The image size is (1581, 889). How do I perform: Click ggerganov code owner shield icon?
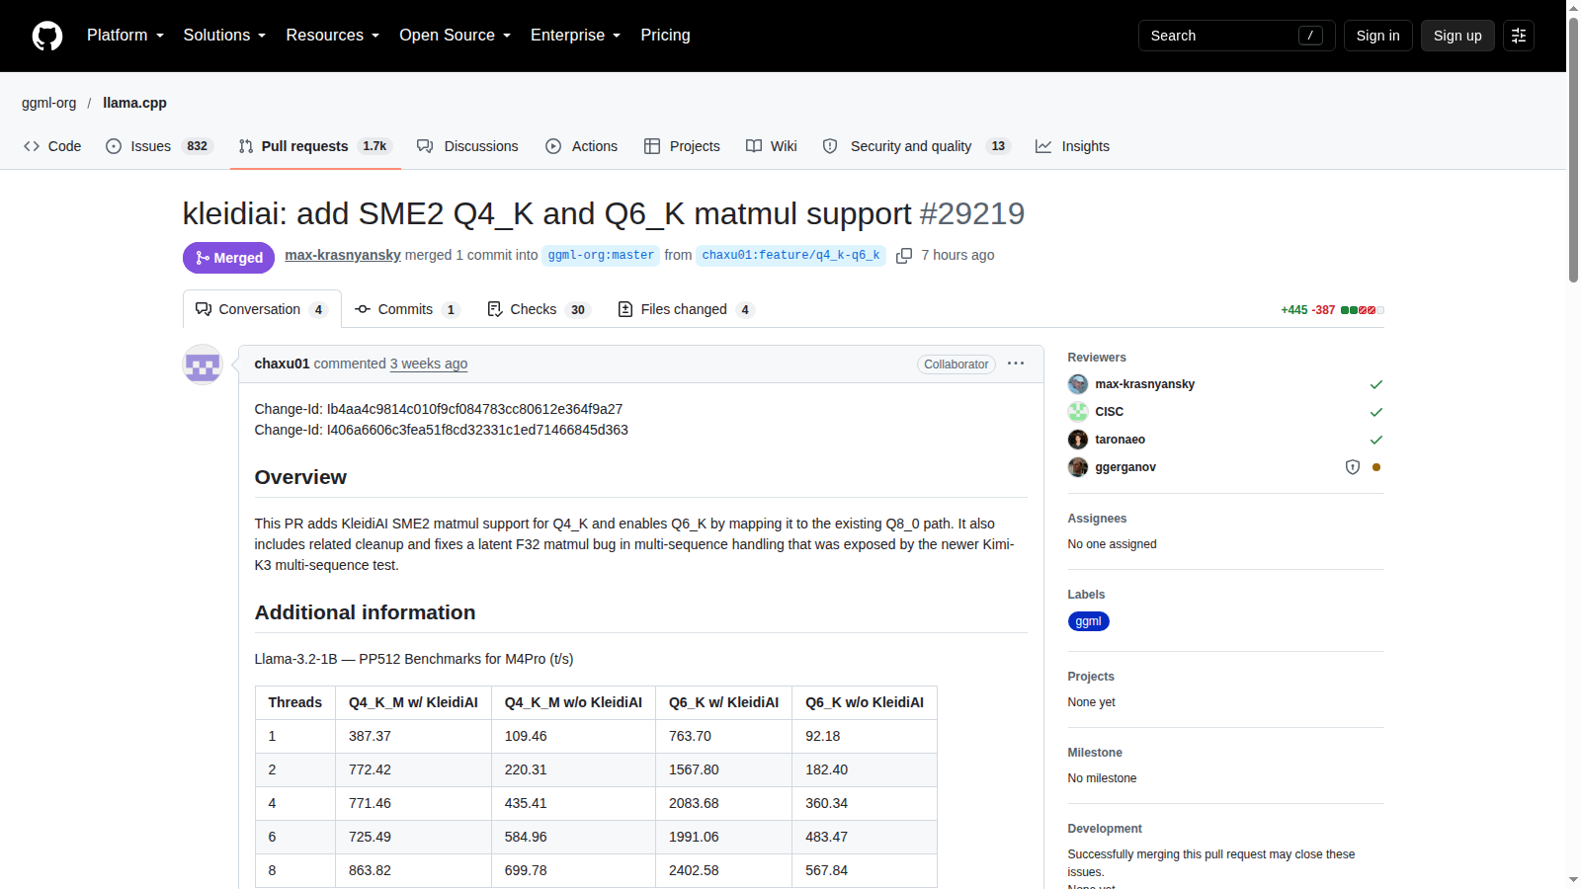(1353, 467)
